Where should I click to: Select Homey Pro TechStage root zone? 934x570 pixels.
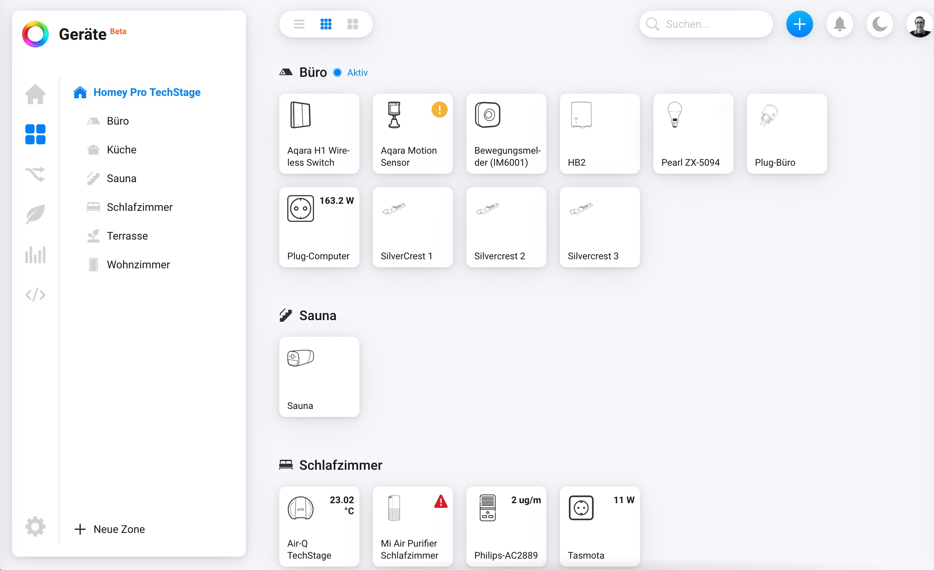[147, 92]
